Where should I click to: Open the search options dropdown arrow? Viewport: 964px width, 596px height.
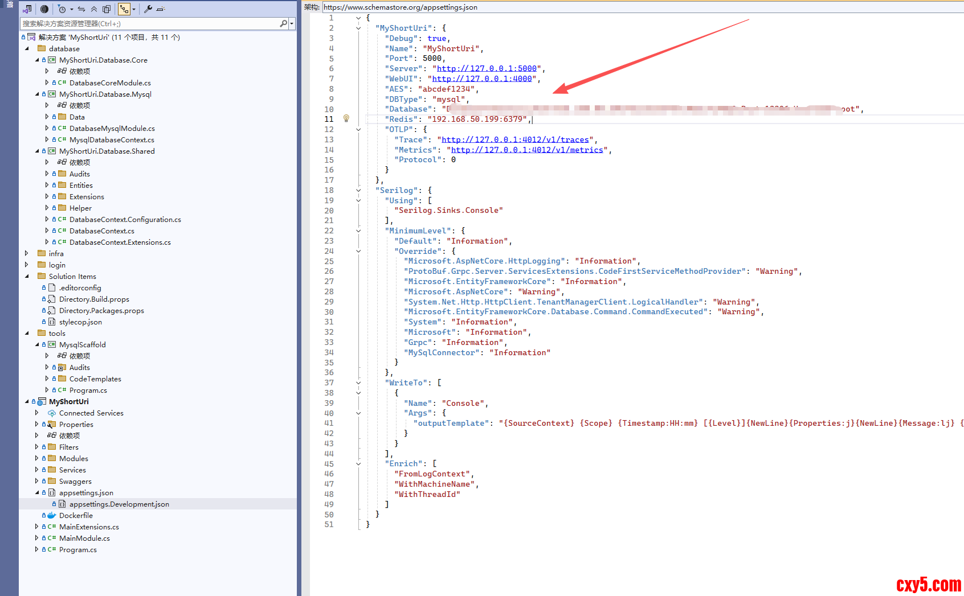[x=292, y=23]
